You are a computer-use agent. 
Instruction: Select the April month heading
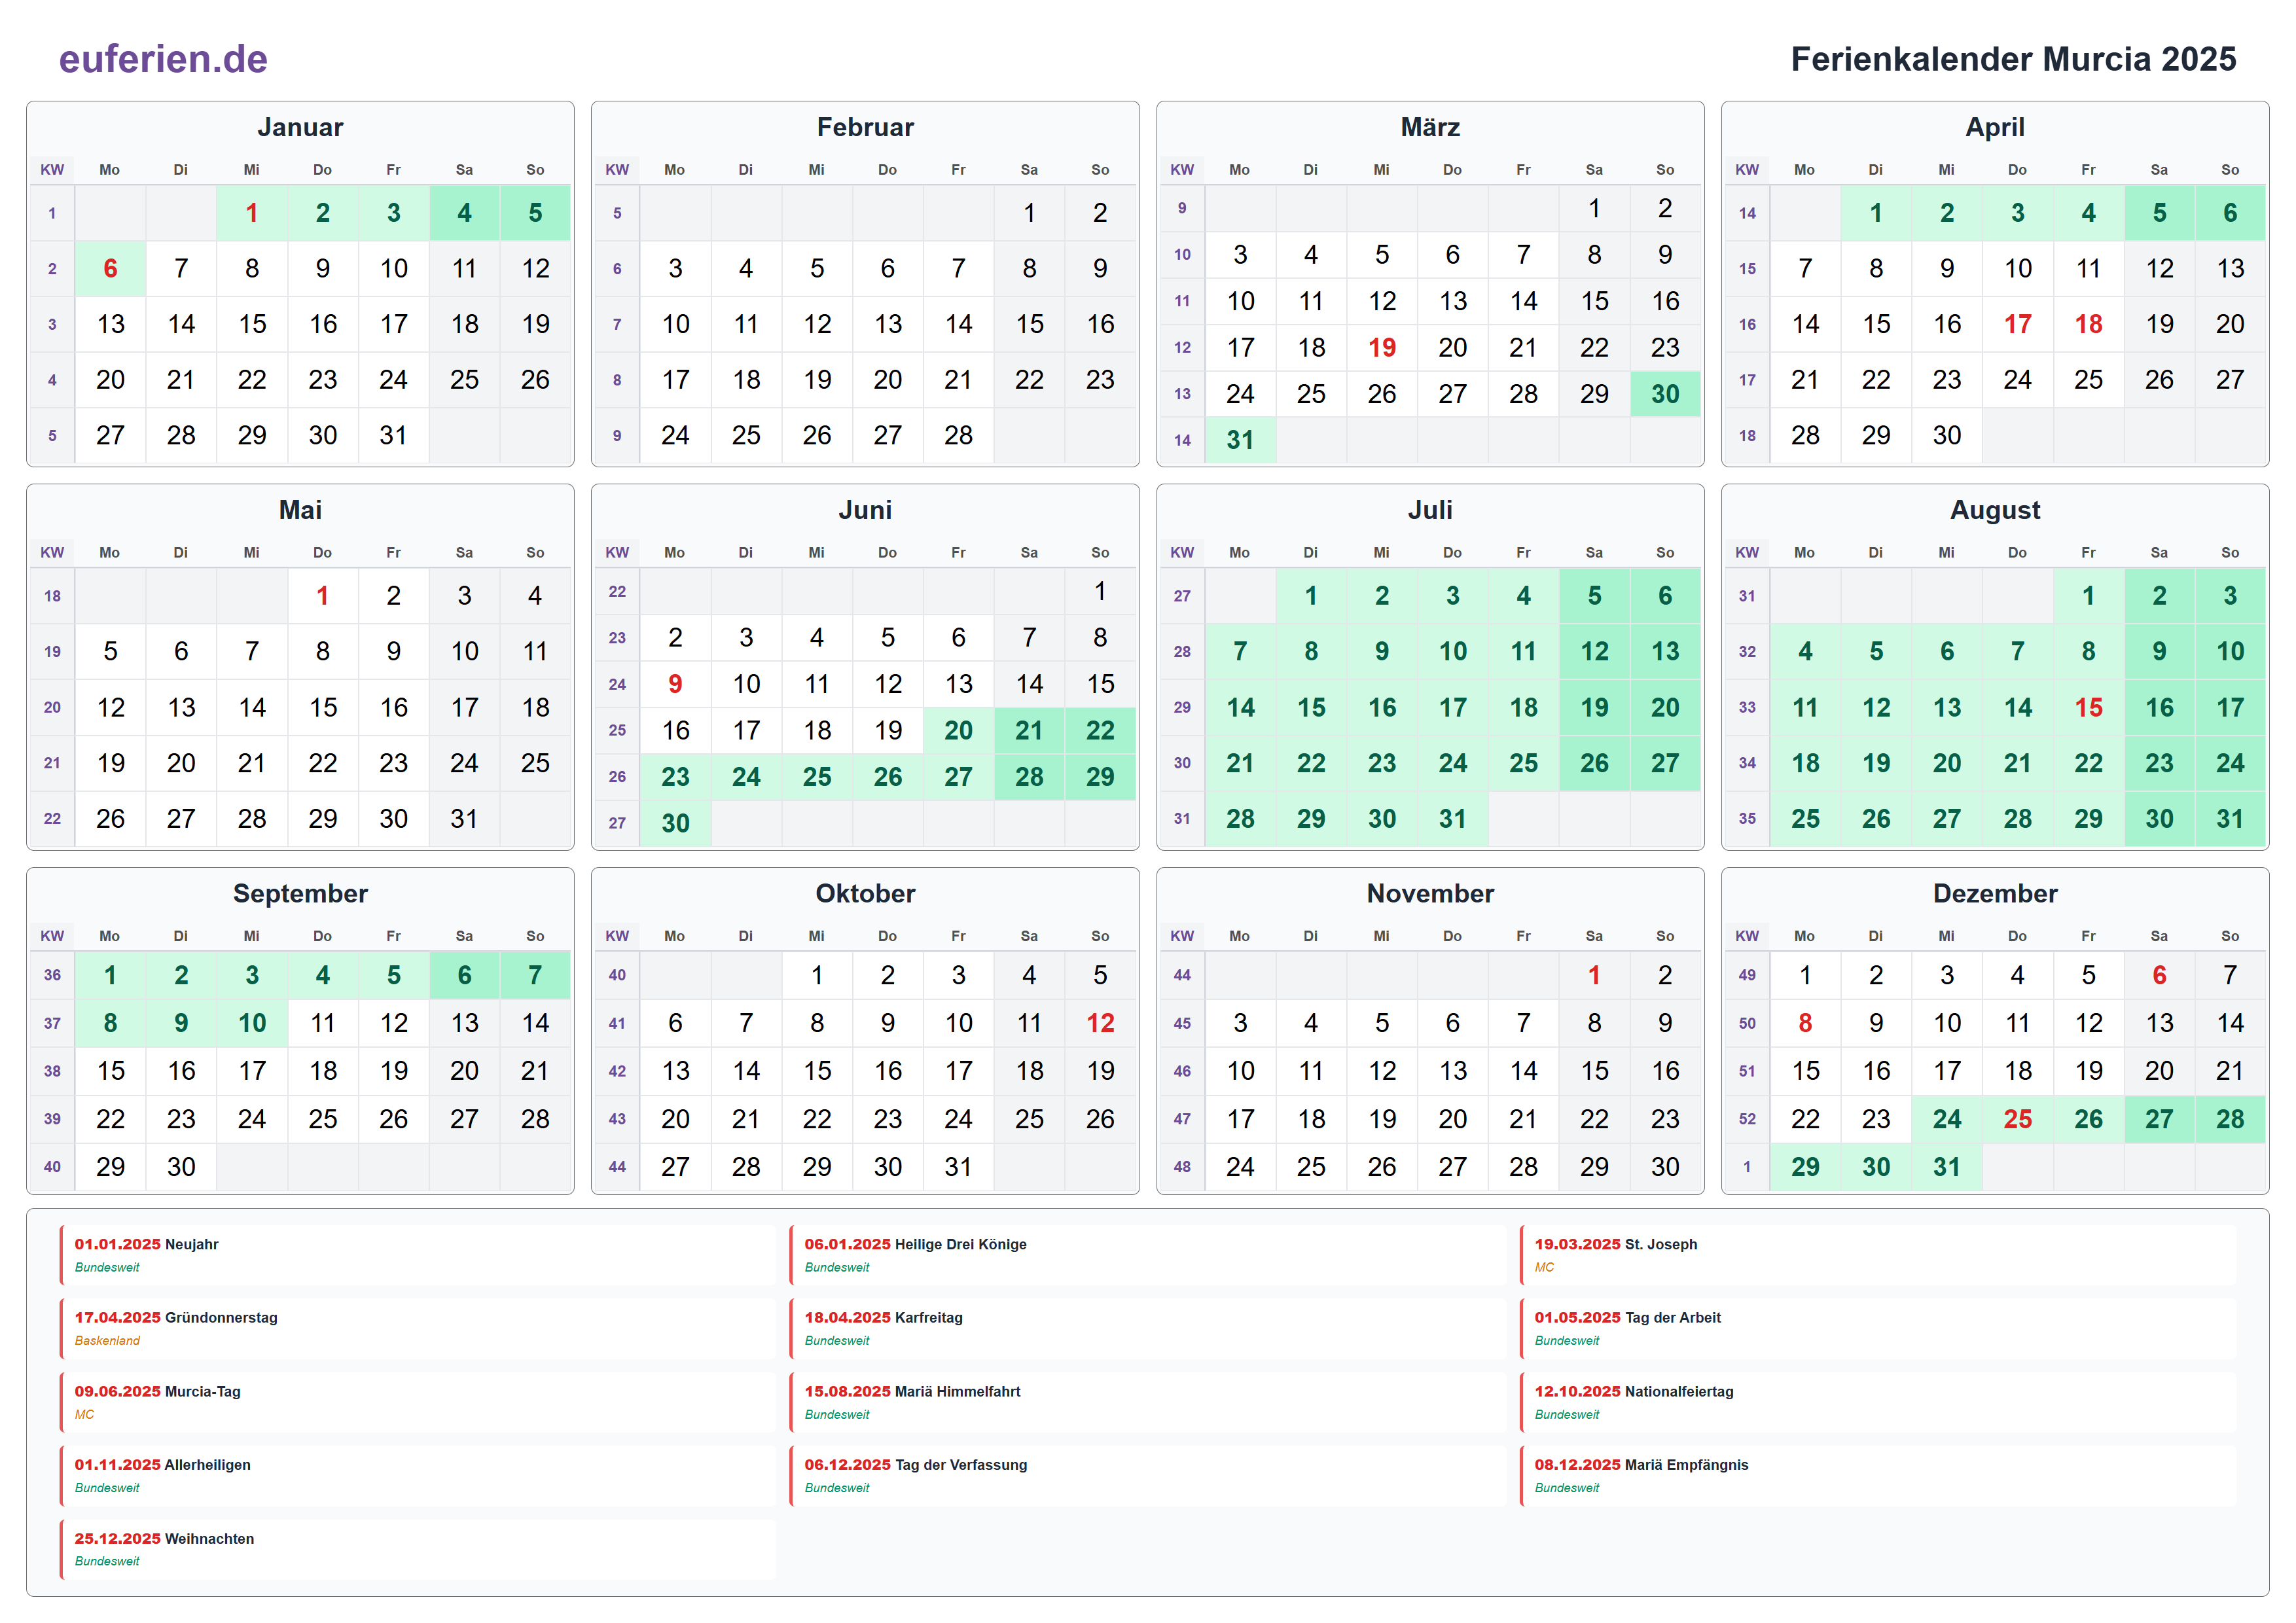(1995, 127)
